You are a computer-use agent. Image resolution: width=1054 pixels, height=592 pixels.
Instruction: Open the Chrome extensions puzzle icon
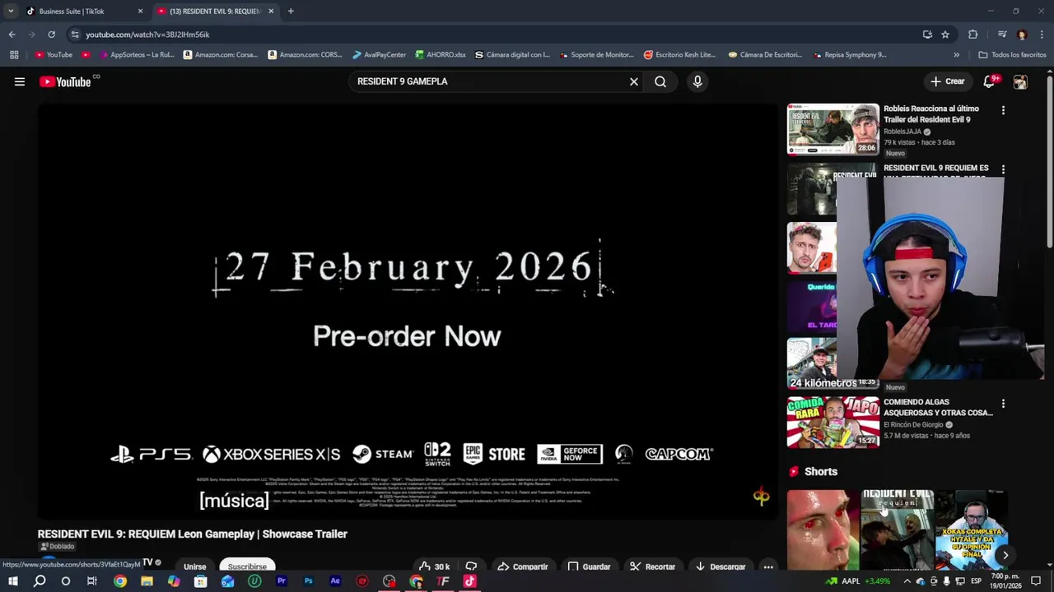pos(973,35)
